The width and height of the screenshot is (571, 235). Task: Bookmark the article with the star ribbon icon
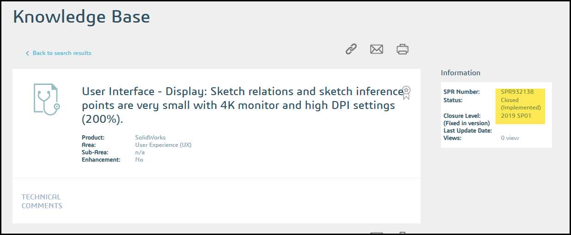pos(406,92)
